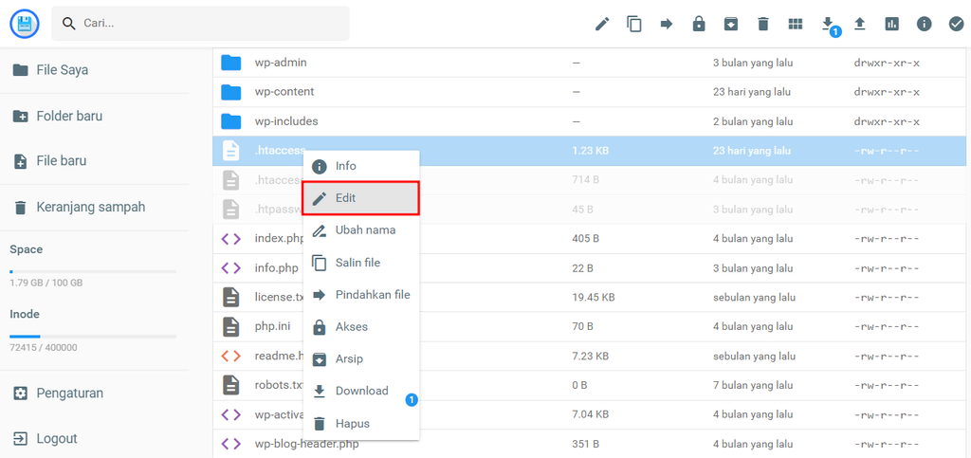Choose Salin file from the context menu

coord(361,263)
